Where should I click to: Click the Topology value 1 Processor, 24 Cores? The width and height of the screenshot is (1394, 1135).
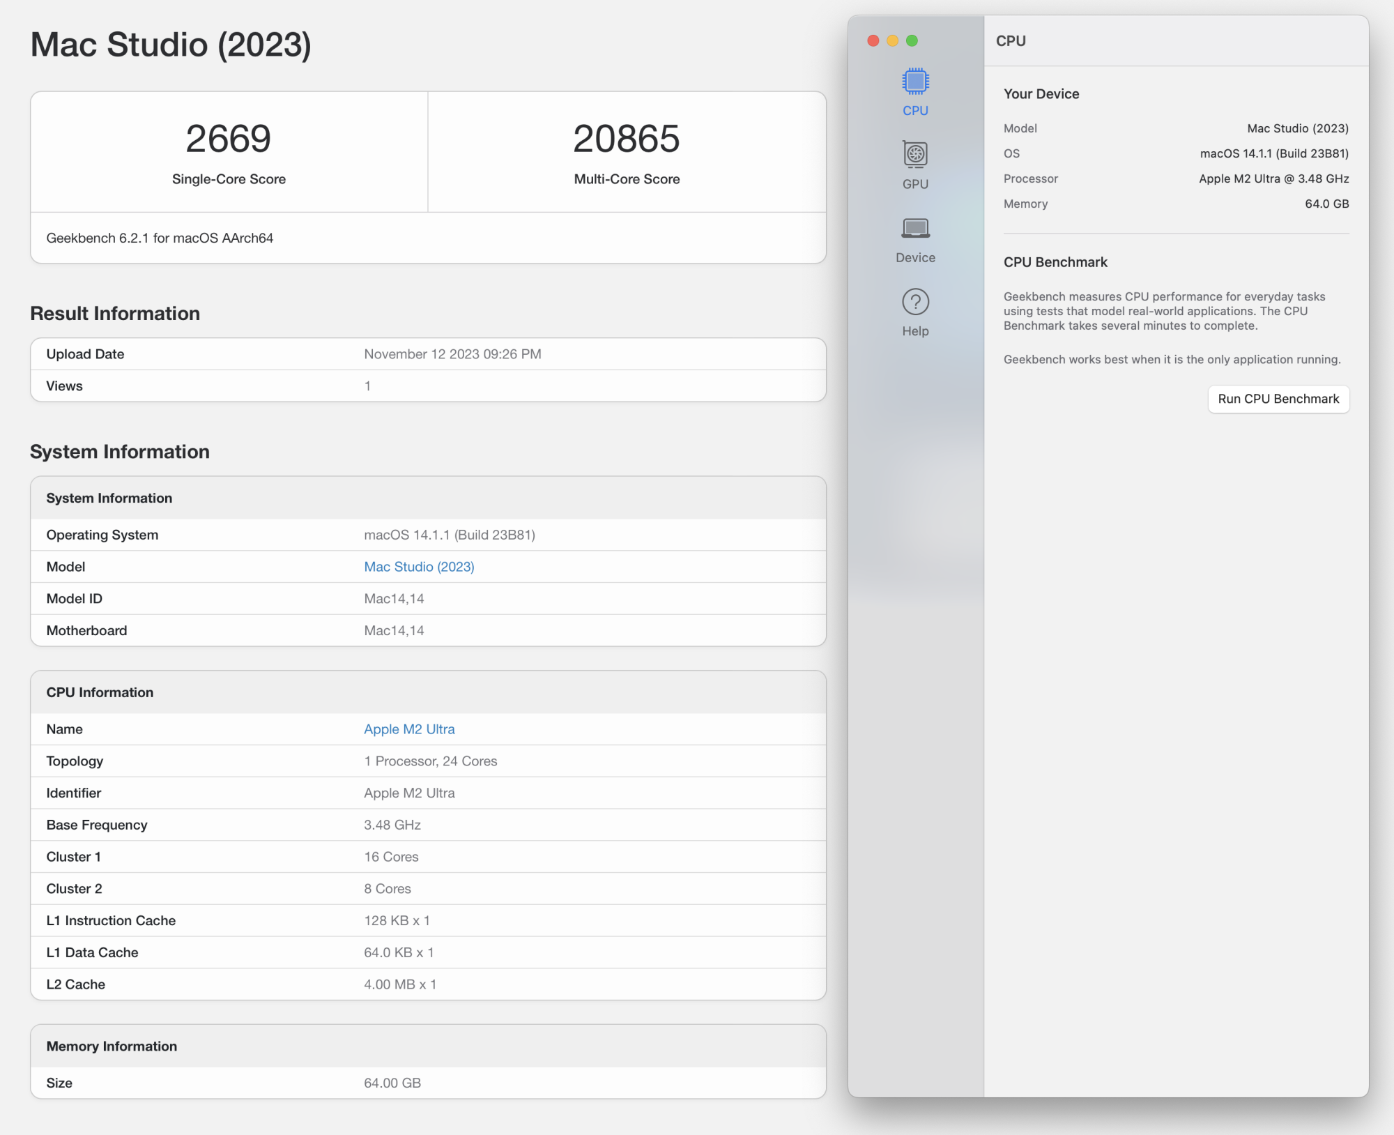(430, 761)
